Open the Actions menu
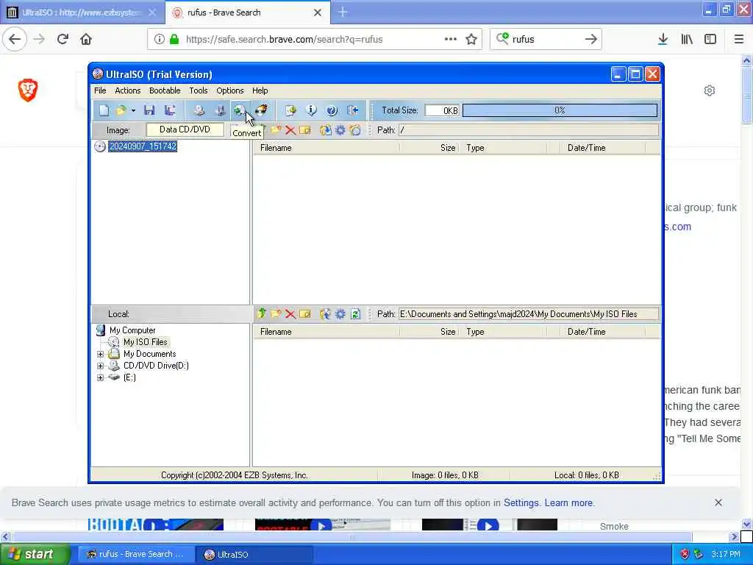 128,90
